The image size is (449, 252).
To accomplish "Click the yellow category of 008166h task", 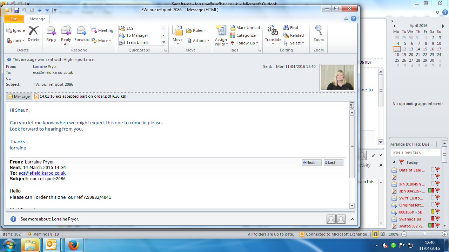I will click(433, 212).
